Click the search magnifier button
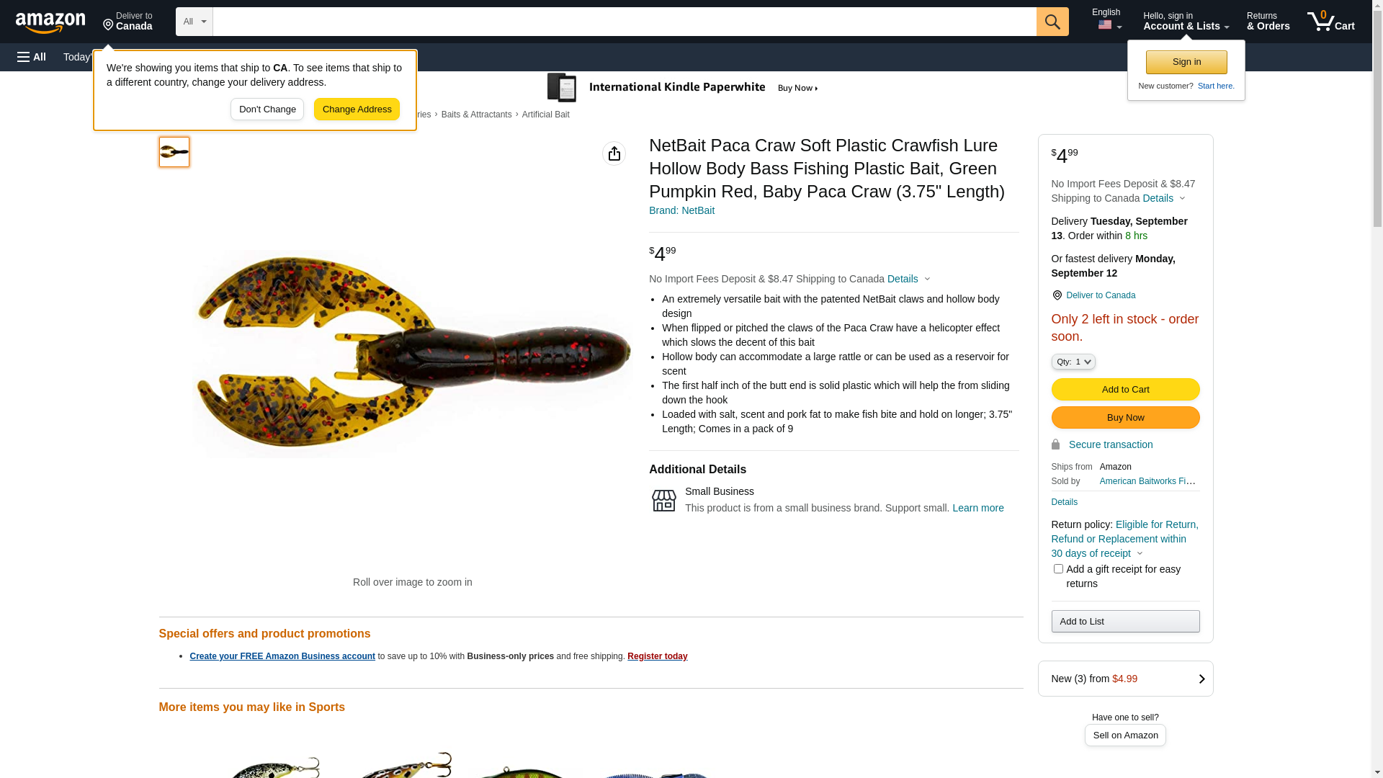1383x778 pixels. [1052, 22]
